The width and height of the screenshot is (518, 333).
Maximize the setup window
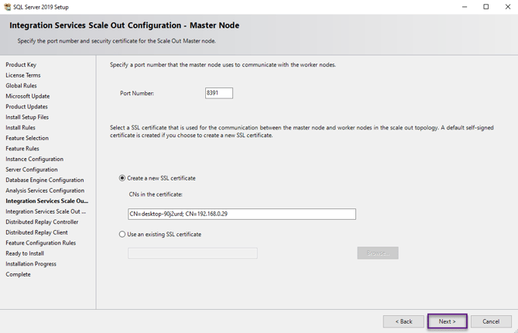point(486,7)
